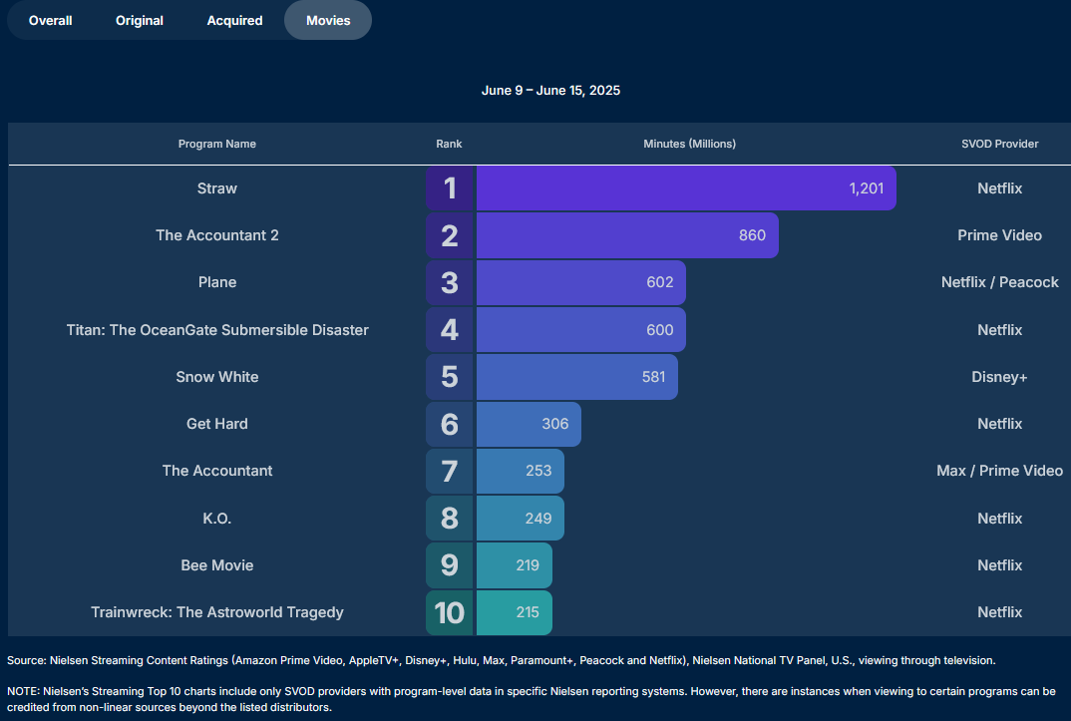Click the Minutes (Millions) column header
Screen dimensions: 1071x721
(690, 144)
